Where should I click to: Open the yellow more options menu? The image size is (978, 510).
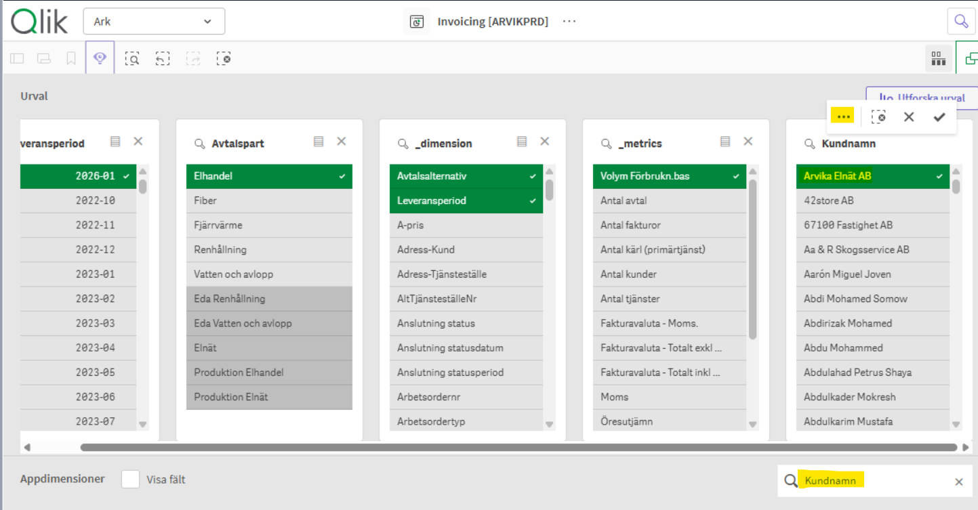coord(843,116)
